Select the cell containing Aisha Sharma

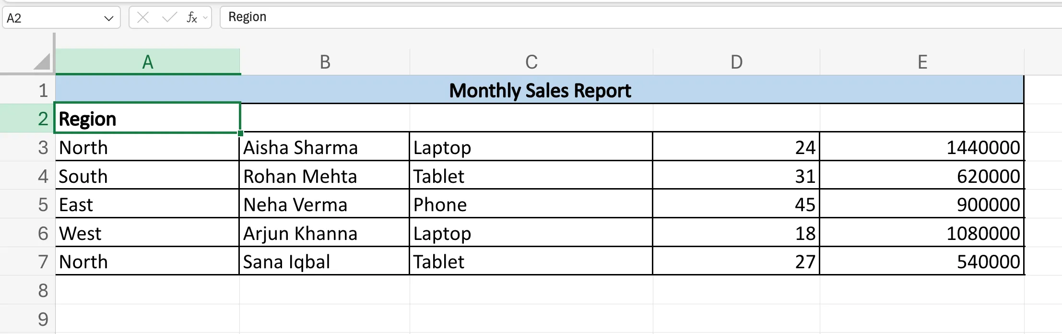pyautogui.click(x=324, y=147)
